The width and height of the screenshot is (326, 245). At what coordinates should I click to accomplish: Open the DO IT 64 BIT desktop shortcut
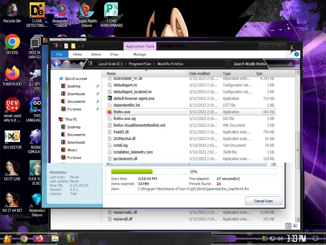pos(12,202)
